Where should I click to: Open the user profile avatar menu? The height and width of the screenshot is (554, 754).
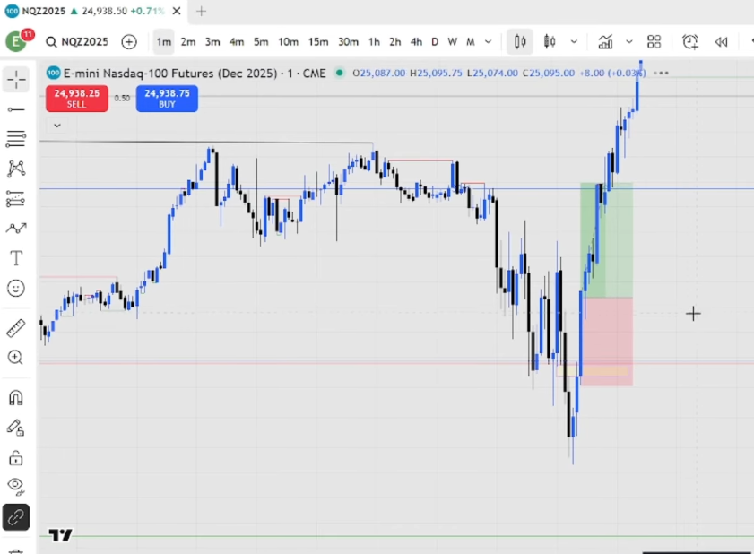coord(16,42)
